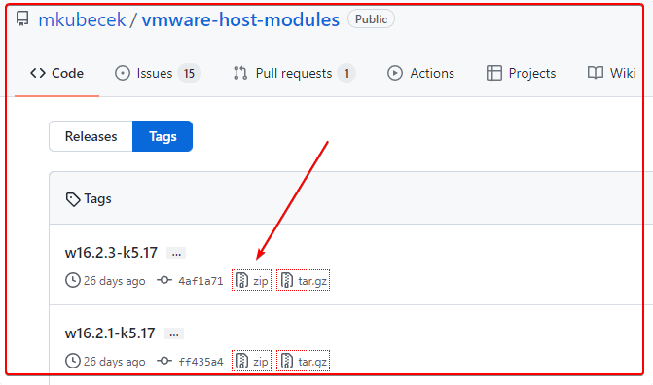Click the Issues count badge 15
Viewport: 653px width, 385px height.
tap(189, 73)
